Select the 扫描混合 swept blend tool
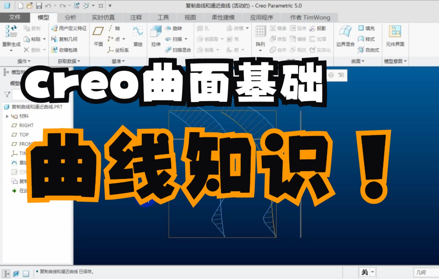 point(178,50)
